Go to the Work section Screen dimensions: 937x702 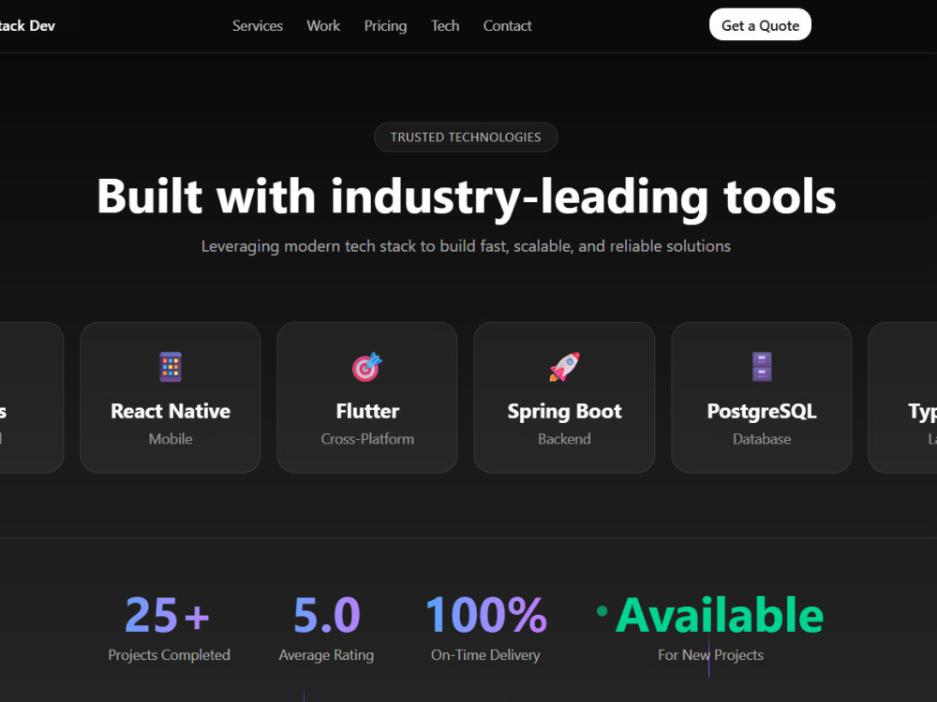(x=323, y=25)
